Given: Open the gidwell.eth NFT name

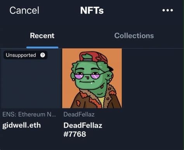Looking at the screenshot, I should pyautogui.click(x=22, y=125).
